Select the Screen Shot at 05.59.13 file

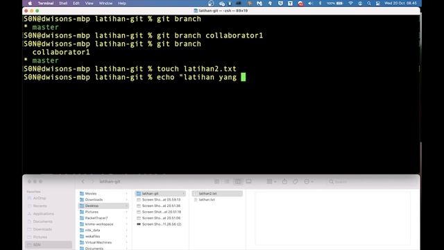click(x=161, y=199)
